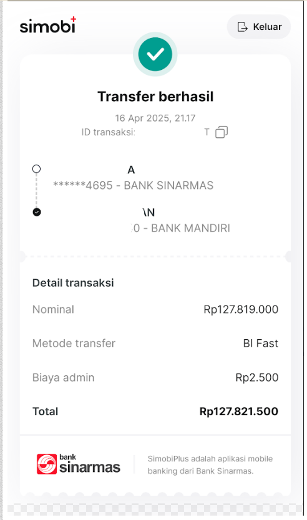Click the black checked recipient marker
307x520 pixels.
(37, 212)
